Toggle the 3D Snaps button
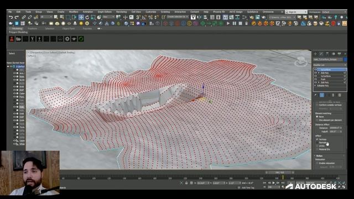 pyautogui.click(x=138, y=17)
